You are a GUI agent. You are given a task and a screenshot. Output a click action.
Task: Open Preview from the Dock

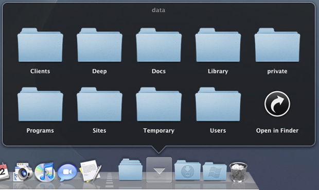23,172
